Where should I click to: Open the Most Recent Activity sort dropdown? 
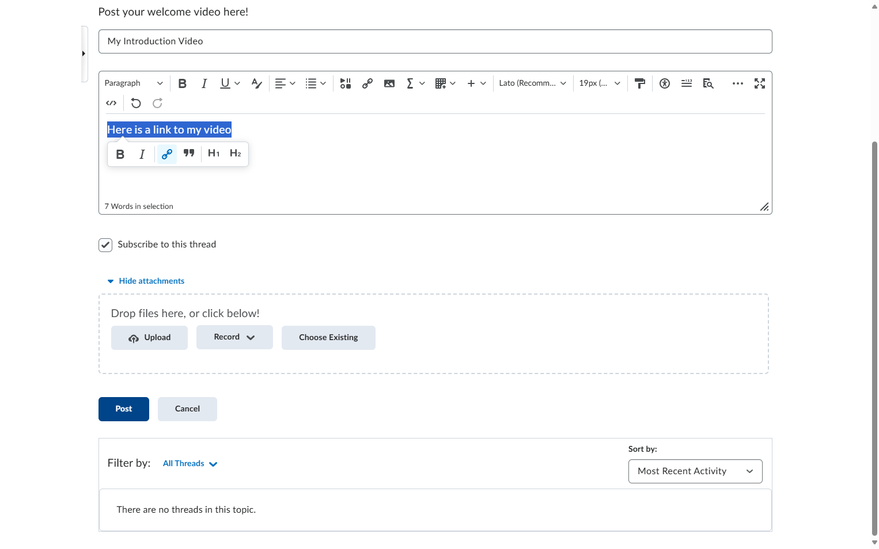[695, 471]
